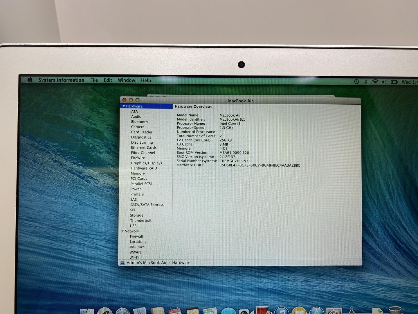Image resolution: width=418 pixels, height=314 pixels.
Task: Collapse the Network disclosure triangle
Action: (122, 231)
